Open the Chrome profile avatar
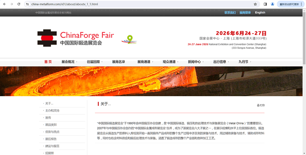The width and height of the screenshot is (306, 155). [x=273, y=4]
